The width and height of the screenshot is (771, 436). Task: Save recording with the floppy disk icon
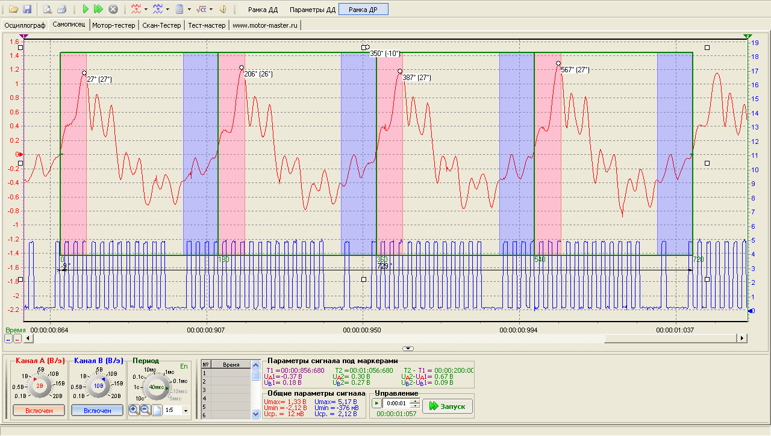[x=27, y=9]
